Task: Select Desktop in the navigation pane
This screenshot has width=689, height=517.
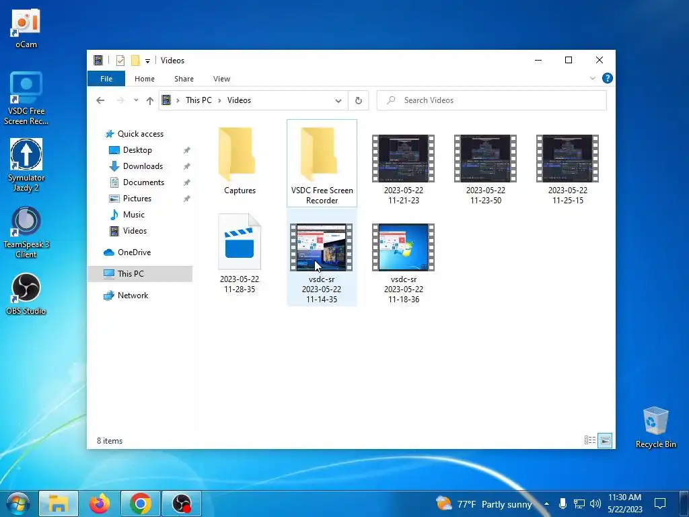Action: (x=137, y=150)
